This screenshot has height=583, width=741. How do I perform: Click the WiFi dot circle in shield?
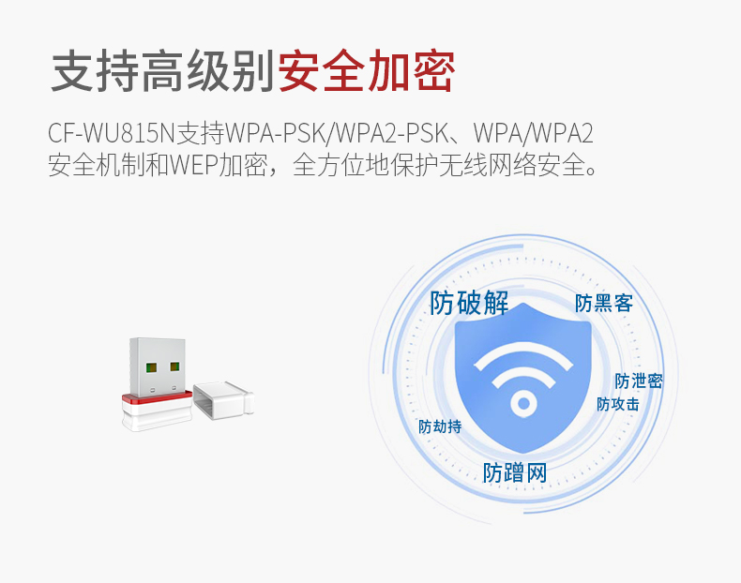[x=523, y=404]
